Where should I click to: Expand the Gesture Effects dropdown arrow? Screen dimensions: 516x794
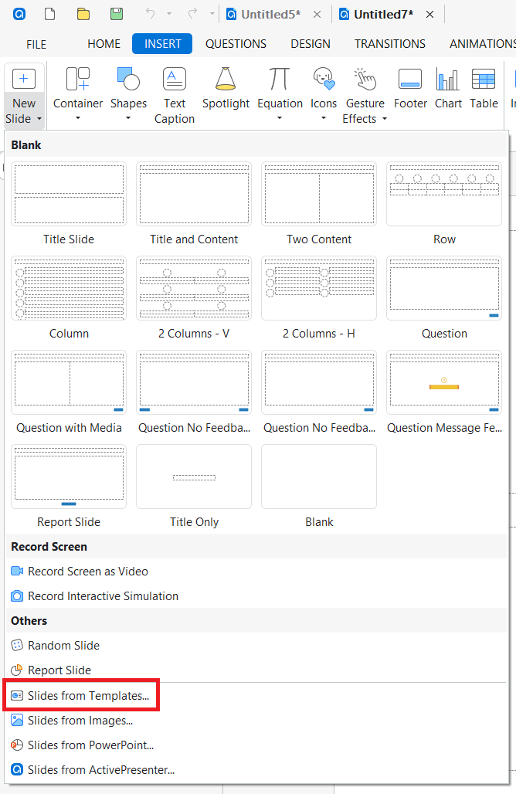(385, 119)
